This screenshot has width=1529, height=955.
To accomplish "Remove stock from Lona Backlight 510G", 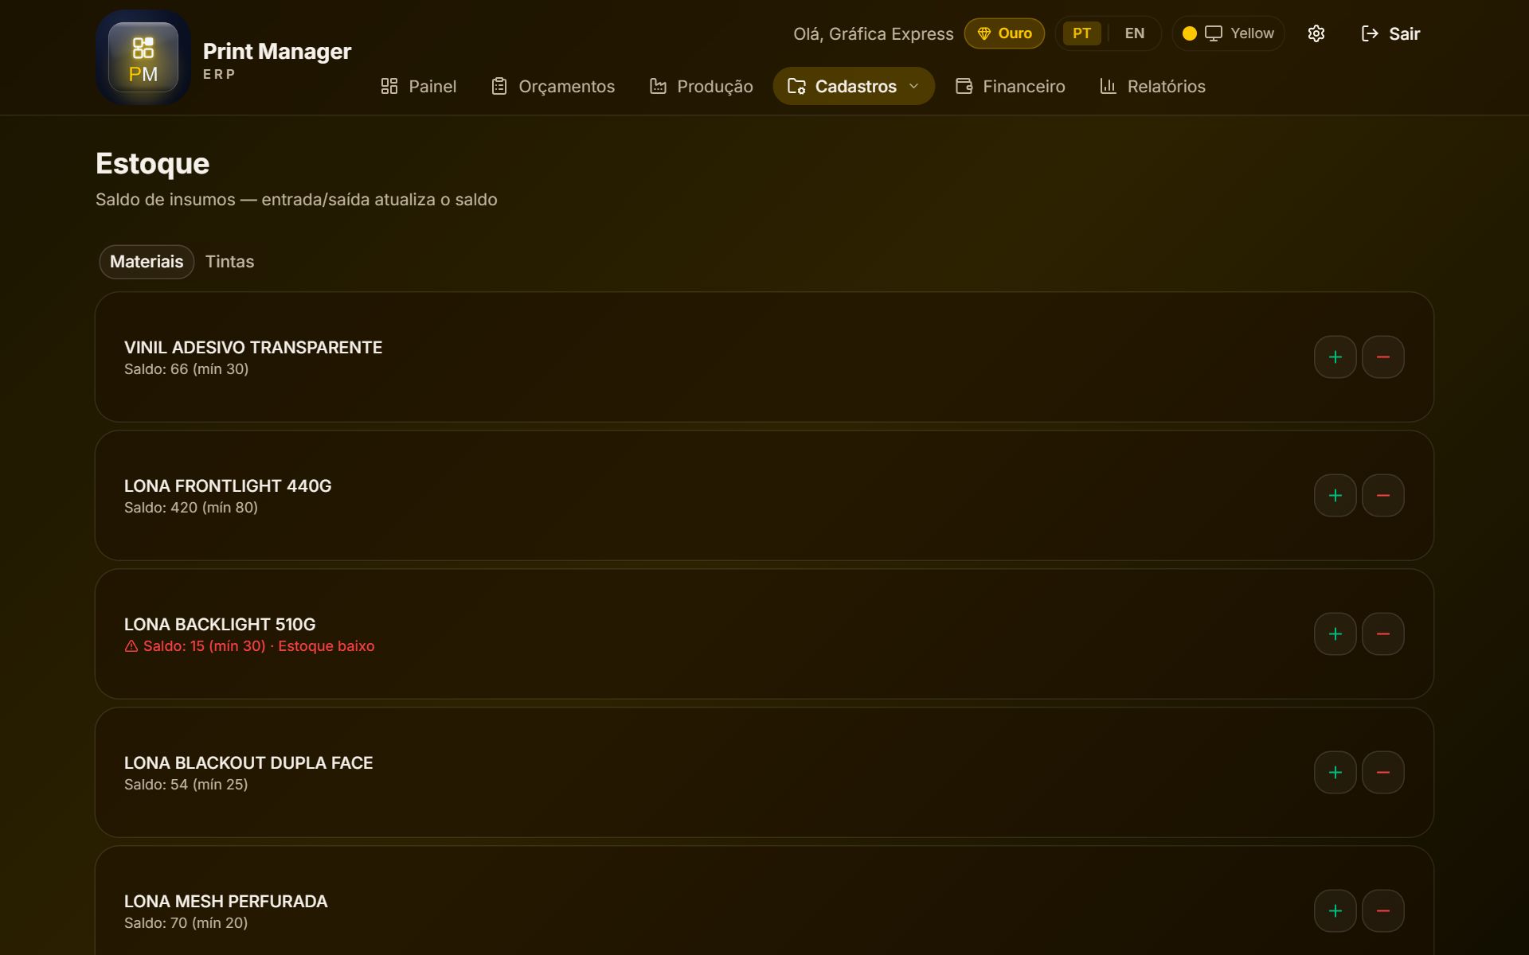I will 1383,634.
